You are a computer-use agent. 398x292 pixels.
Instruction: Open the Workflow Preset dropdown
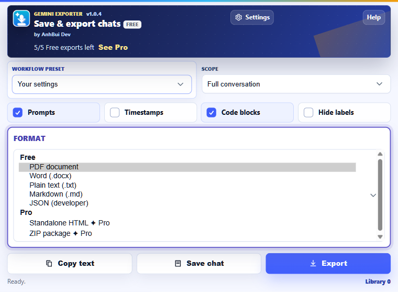click(102, 84)
